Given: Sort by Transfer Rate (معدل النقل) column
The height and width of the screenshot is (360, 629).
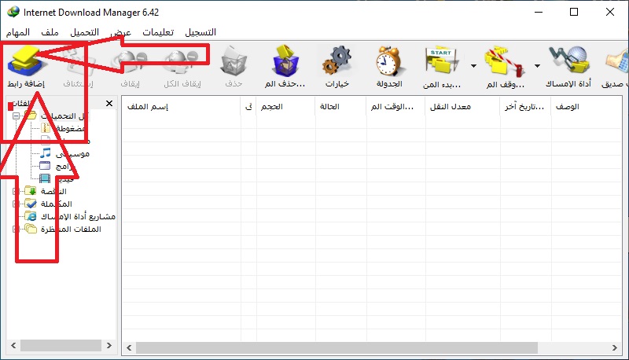Looking at the screenshot, I should pos(462,107).
